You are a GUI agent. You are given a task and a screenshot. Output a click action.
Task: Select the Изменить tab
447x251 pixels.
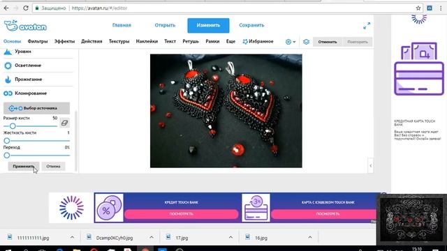coord(208,25)
